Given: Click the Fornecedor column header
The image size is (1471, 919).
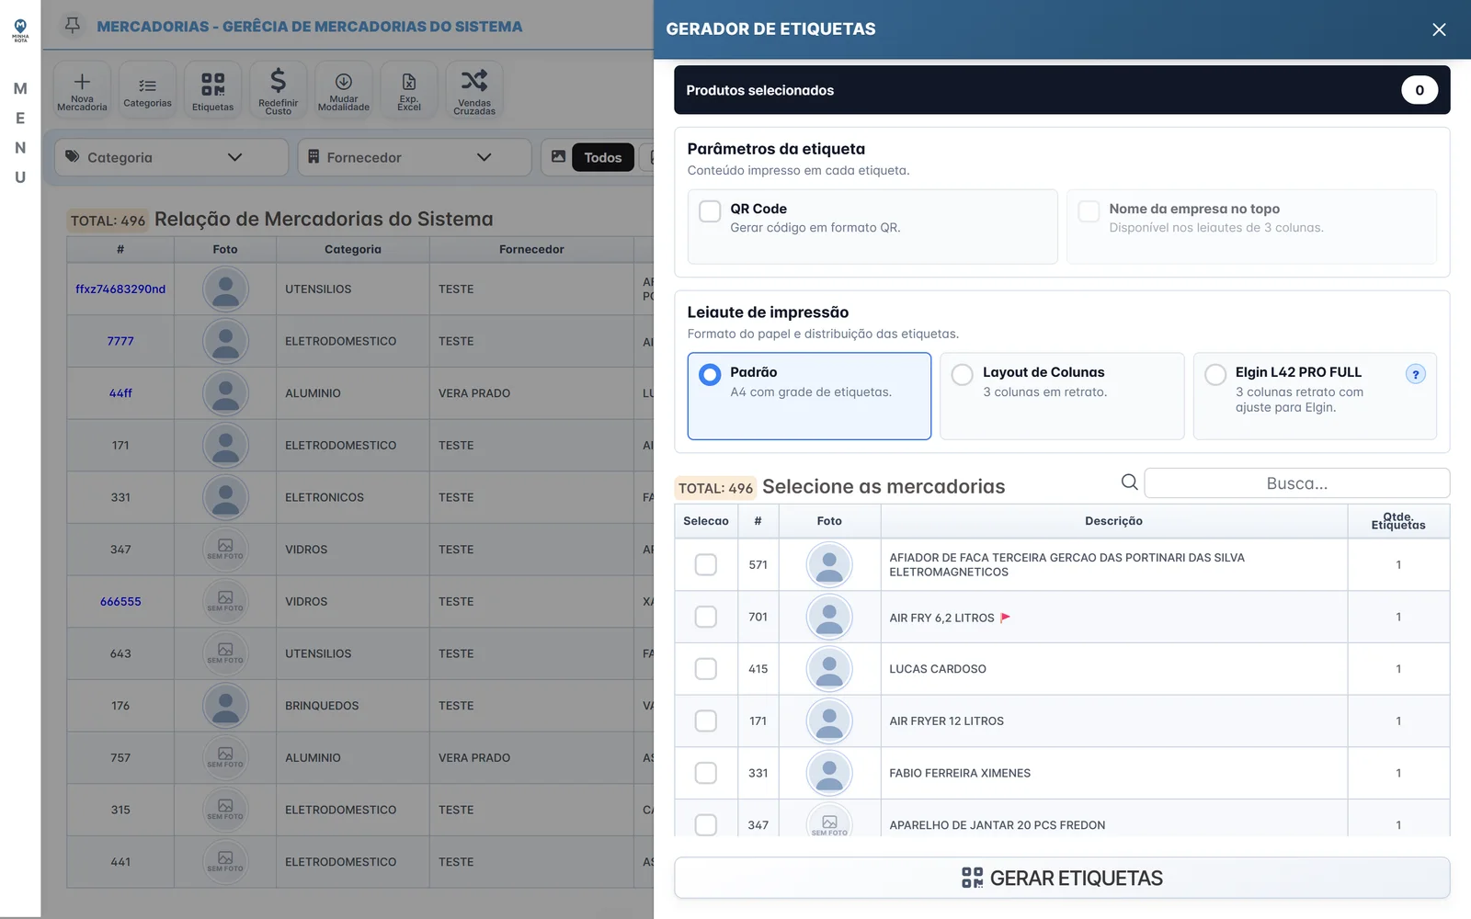Looking at the screenshot, I should point(531,249).
